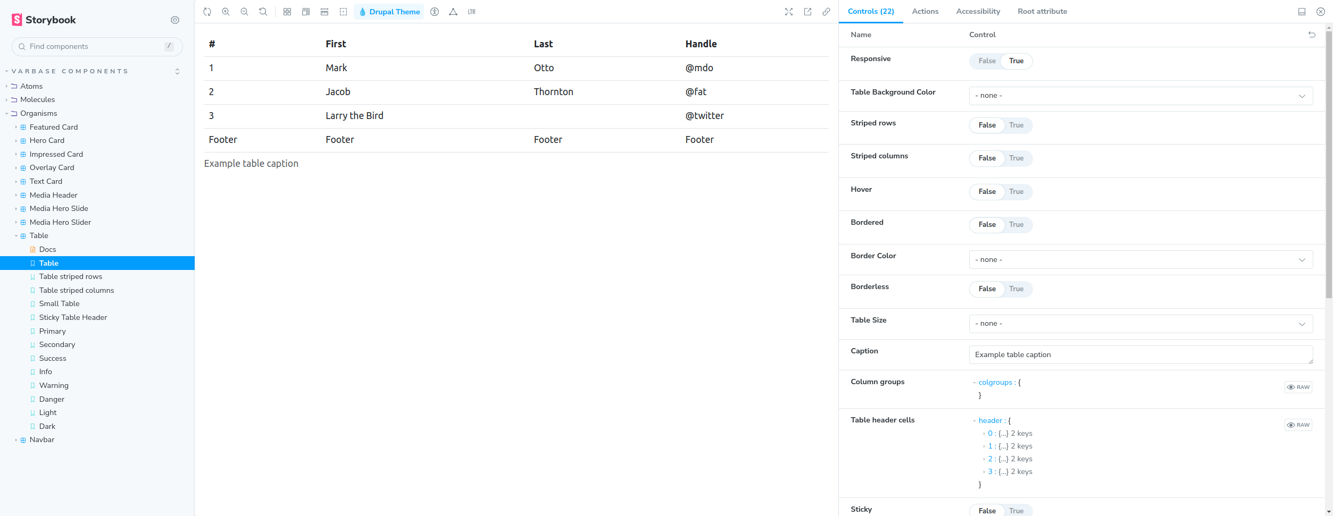Open the Table Size dropdown

click(x=1141, y=324)
